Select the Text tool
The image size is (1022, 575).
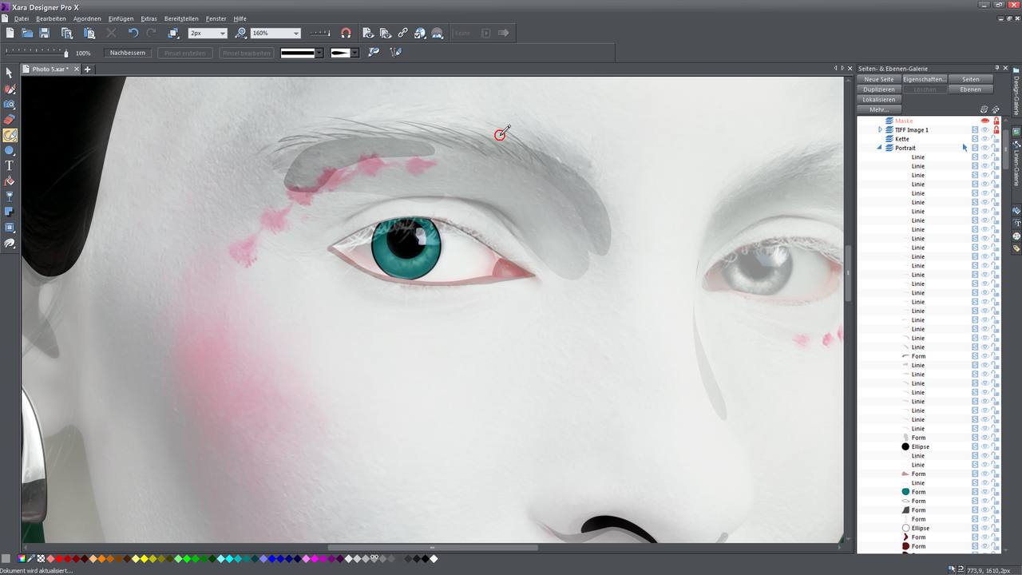10,166
